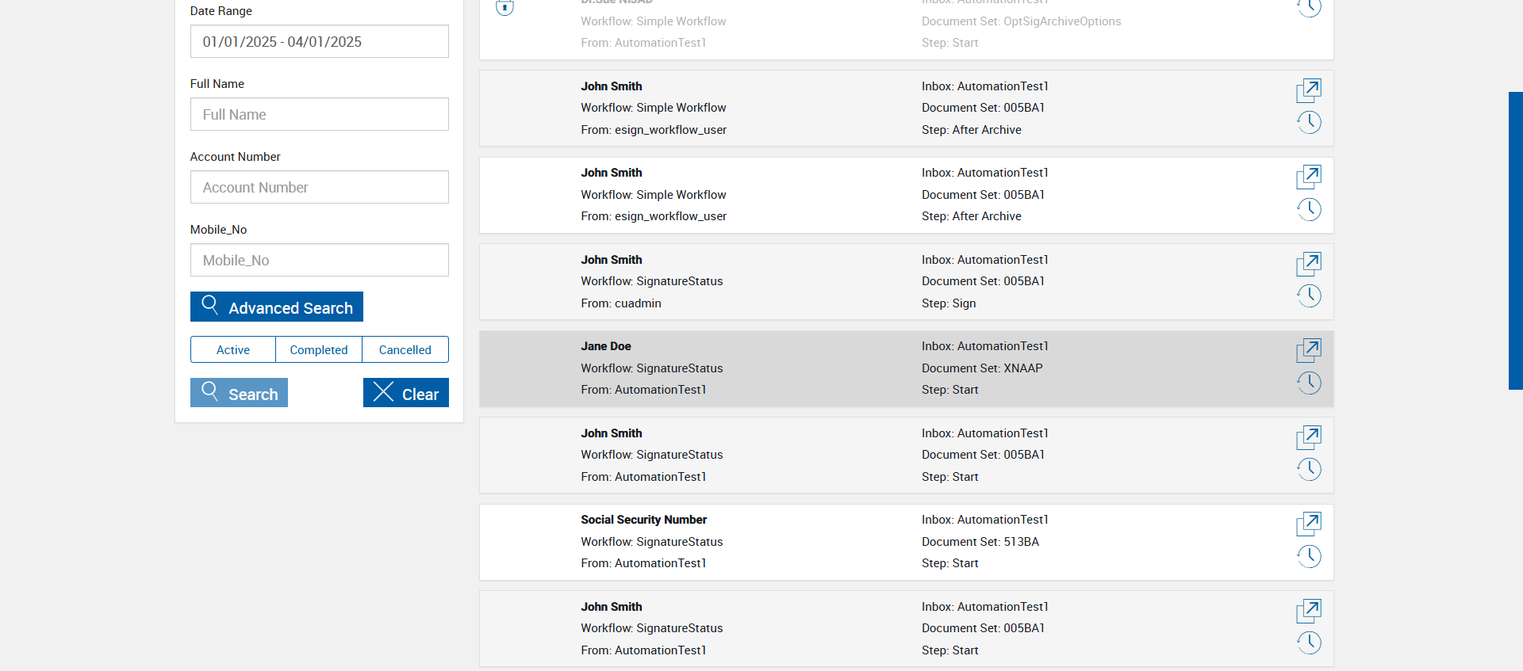
Task: Open the Jane Doe document in new window
Action: tap(1309, 349)
